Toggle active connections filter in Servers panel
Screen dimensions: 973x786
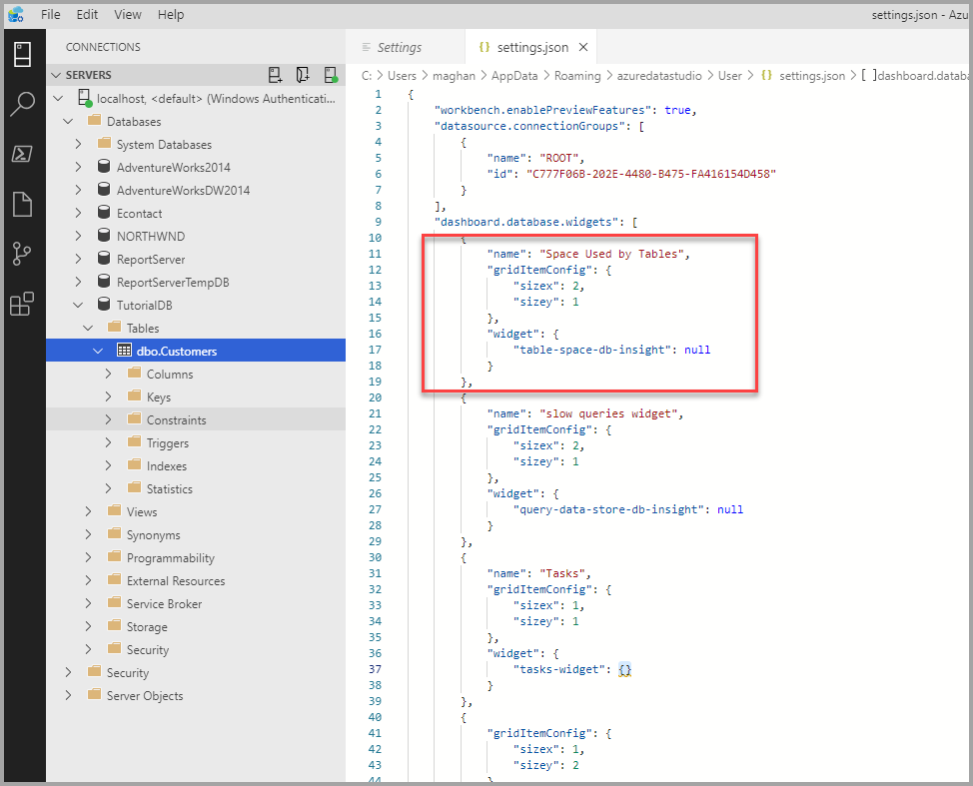click(x=331, y=74)
